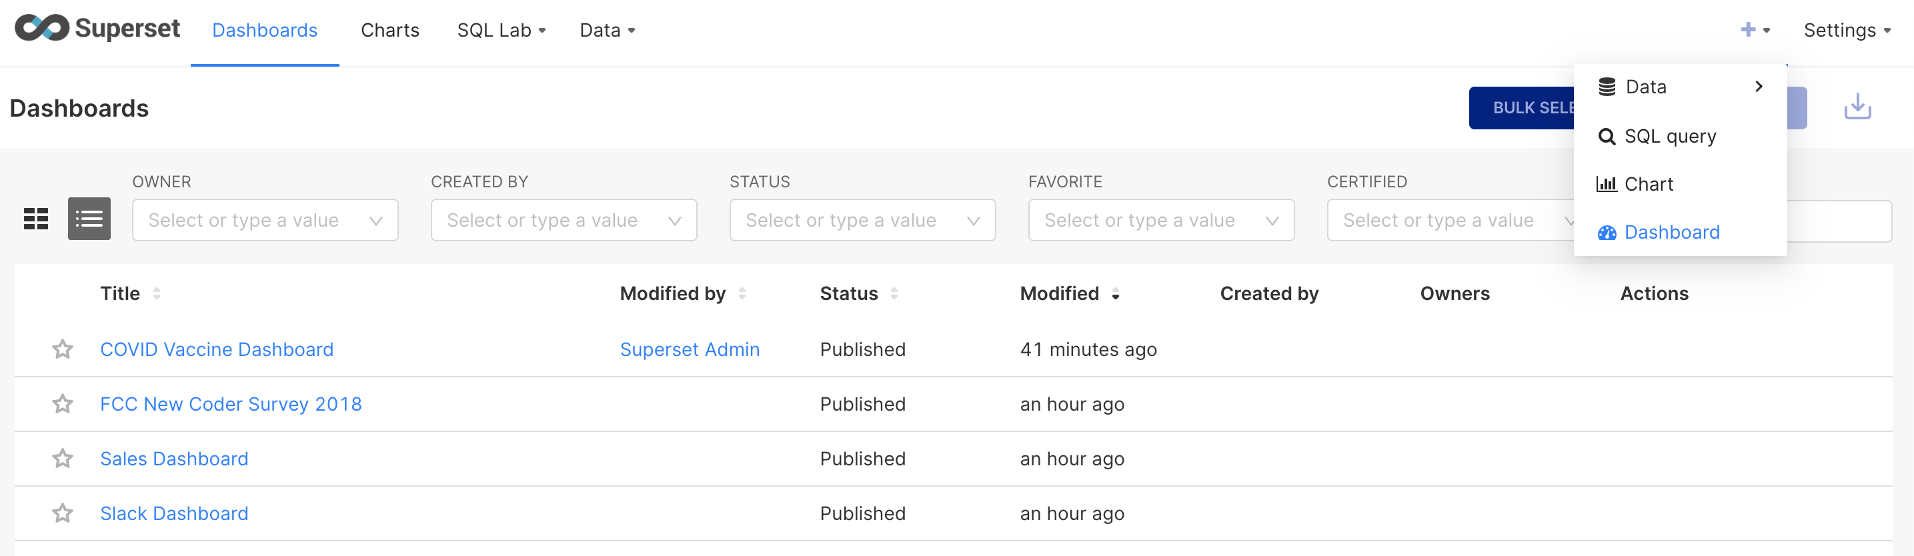Click 'an hour ago' in Sales Dashboard row
This screenshot has width=1914, height=556.
pos(1072,459)
